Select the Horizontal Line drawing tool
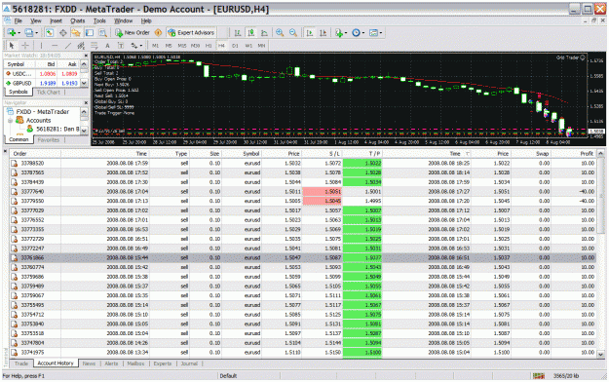Image resolution: width=609 pixels, height=382 pixels. coord(55,46)
